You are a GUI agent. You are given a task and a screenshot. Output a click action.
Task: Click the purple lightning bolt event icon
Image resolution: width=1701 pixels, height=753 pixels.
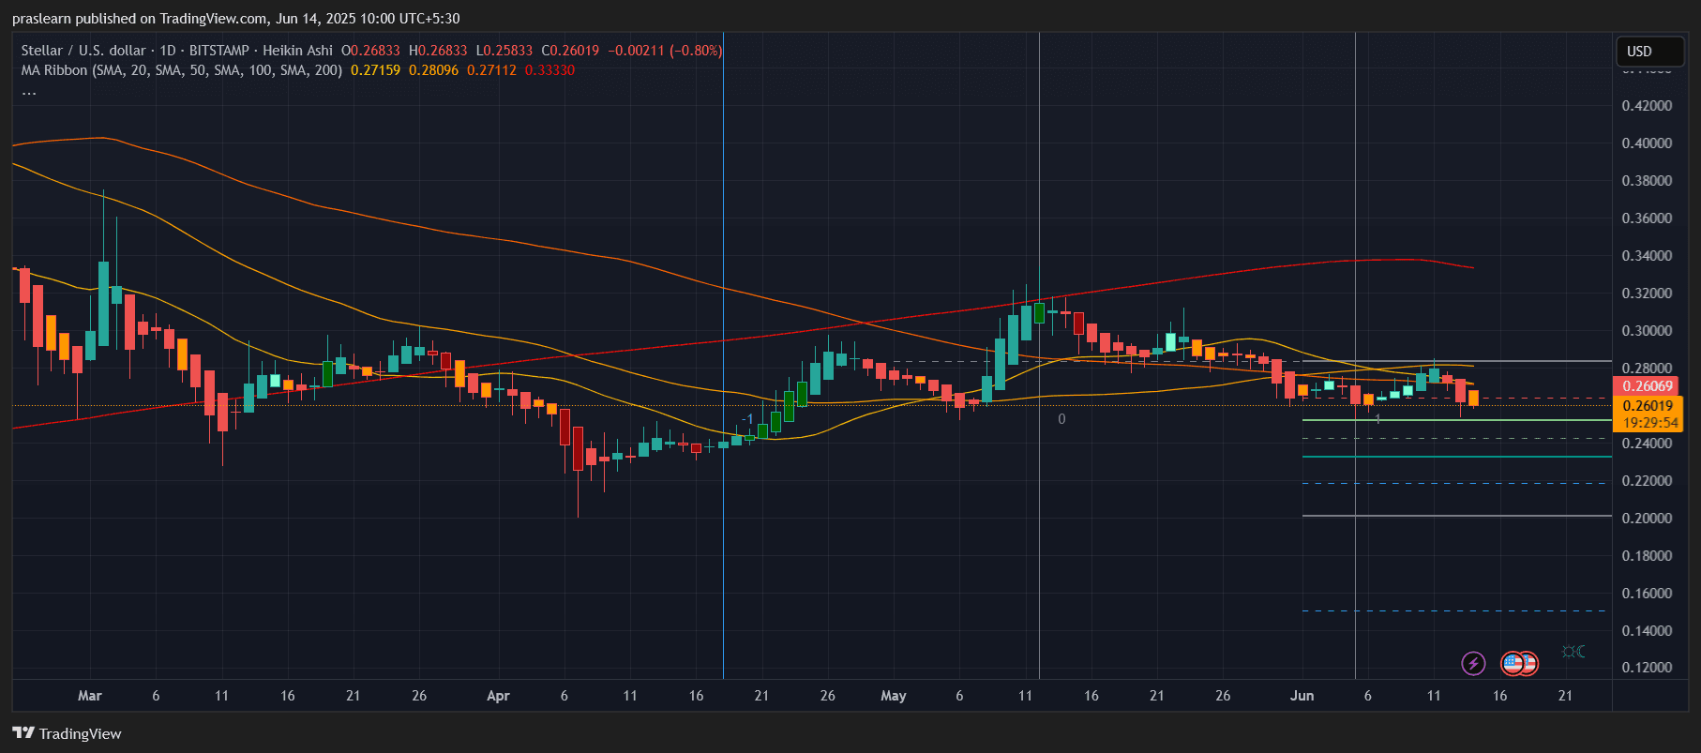coord(1473,664)
